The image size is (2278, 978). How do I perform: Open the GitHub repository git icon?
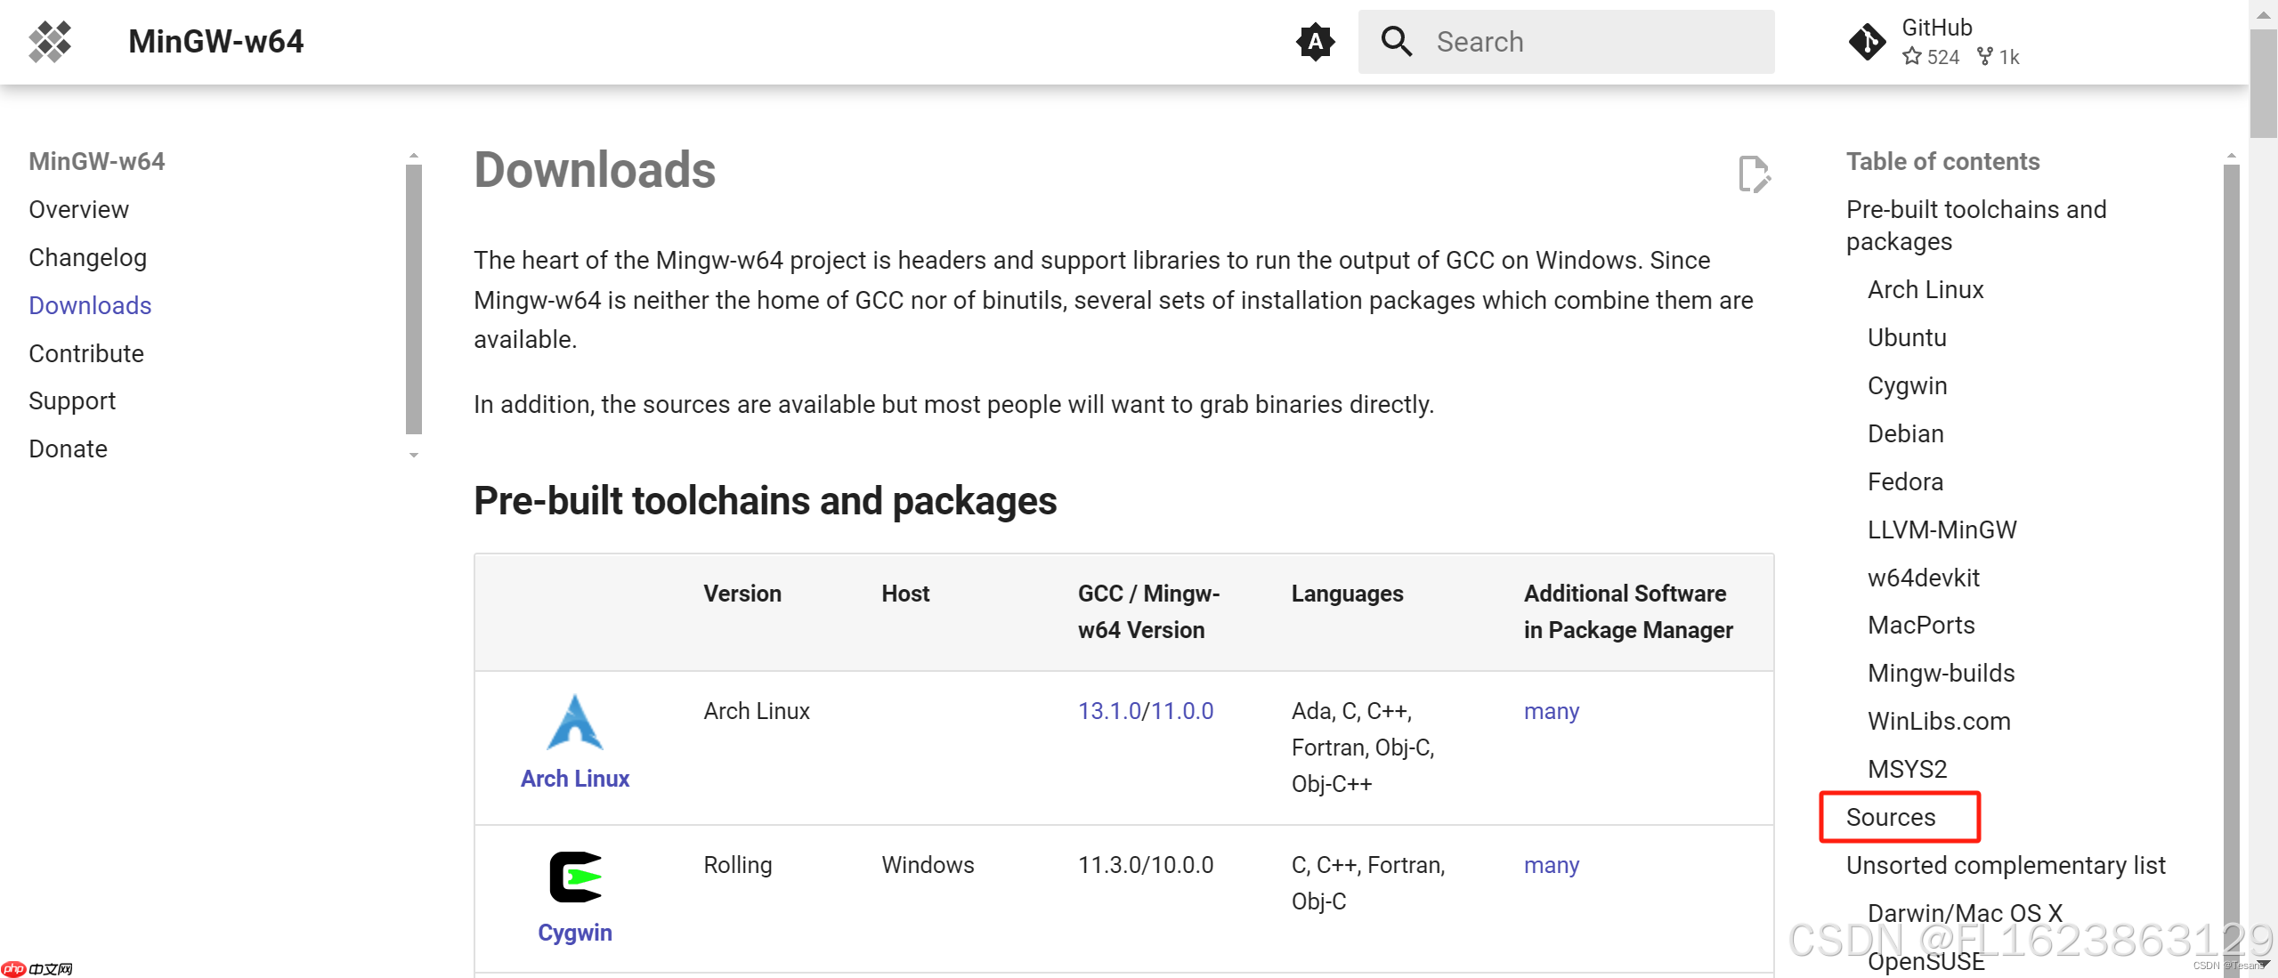(1867, 42)
